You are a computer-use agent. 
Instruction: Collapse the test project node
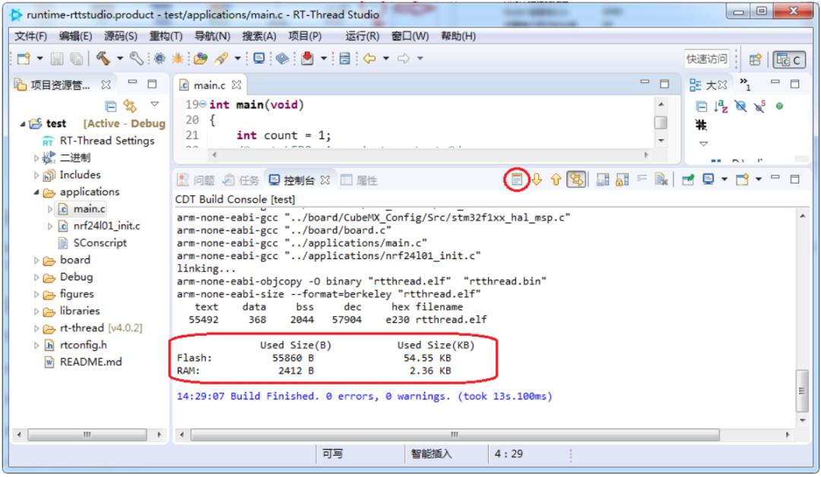click(x=23, y=124)
